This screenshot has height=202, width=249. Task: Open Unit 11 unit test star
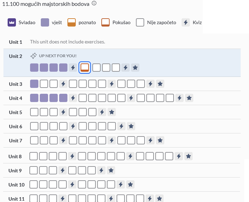(159, 199)
